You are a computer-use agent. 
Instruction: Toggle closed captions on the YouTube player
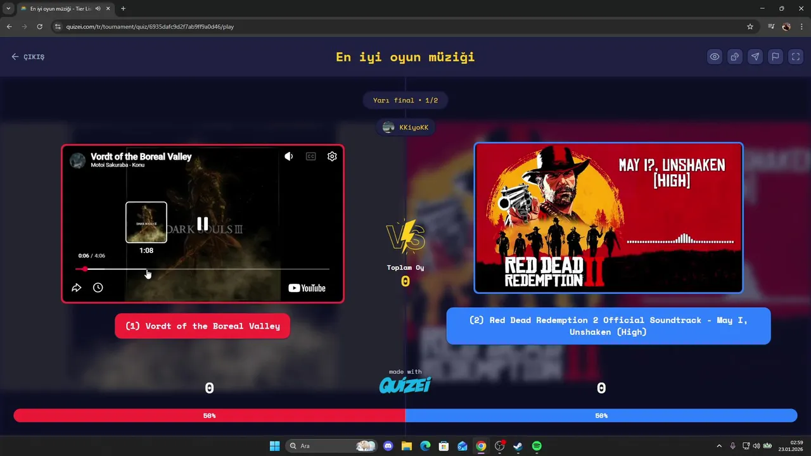pos(310,156)
